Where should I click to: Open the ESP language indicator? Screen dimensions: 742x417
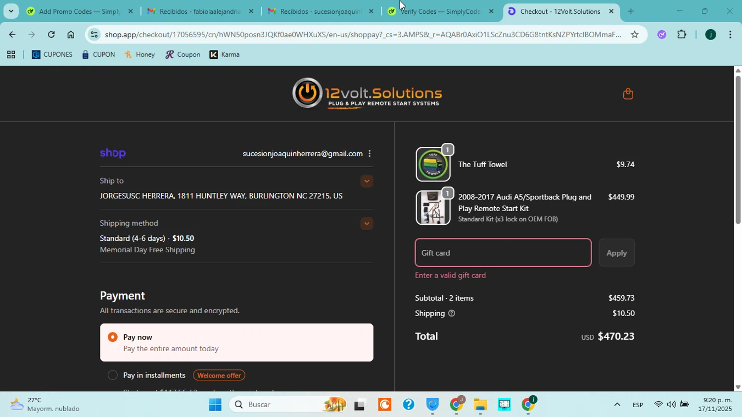pos(638,405)
